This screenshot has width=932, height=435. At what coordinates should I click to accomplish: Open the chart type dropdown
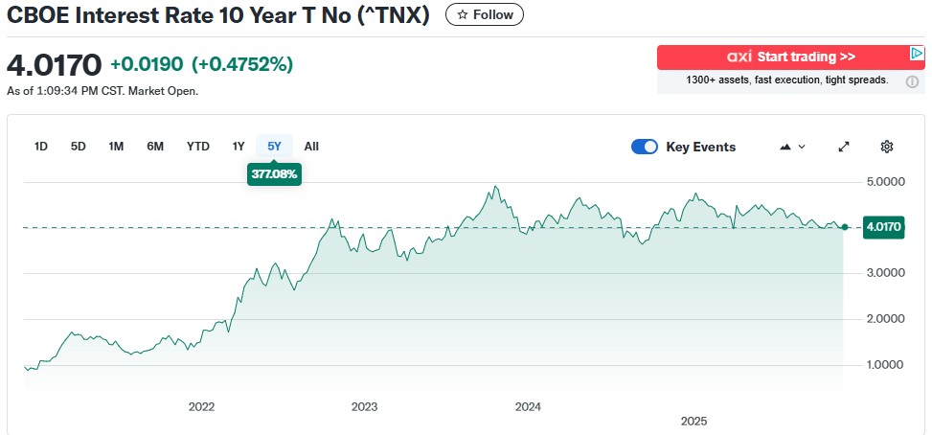792,147
